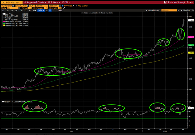Click the 72.7145 RSI value axis label
The image size is (195, 135).
click(191, 108)
